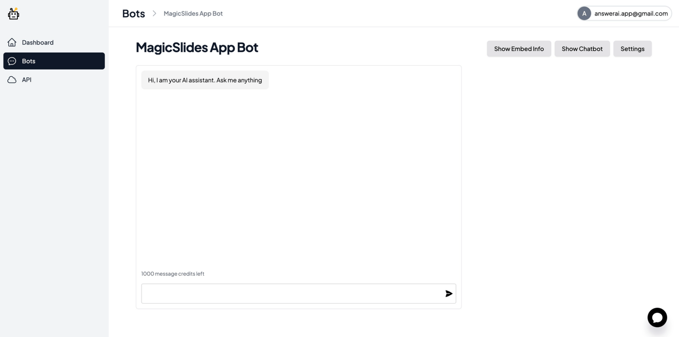Click the Bots chat bubble icon

tap(12, 61)
